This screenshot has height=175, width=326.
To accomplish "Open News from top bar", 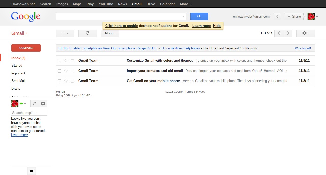I will click(123, 4).
